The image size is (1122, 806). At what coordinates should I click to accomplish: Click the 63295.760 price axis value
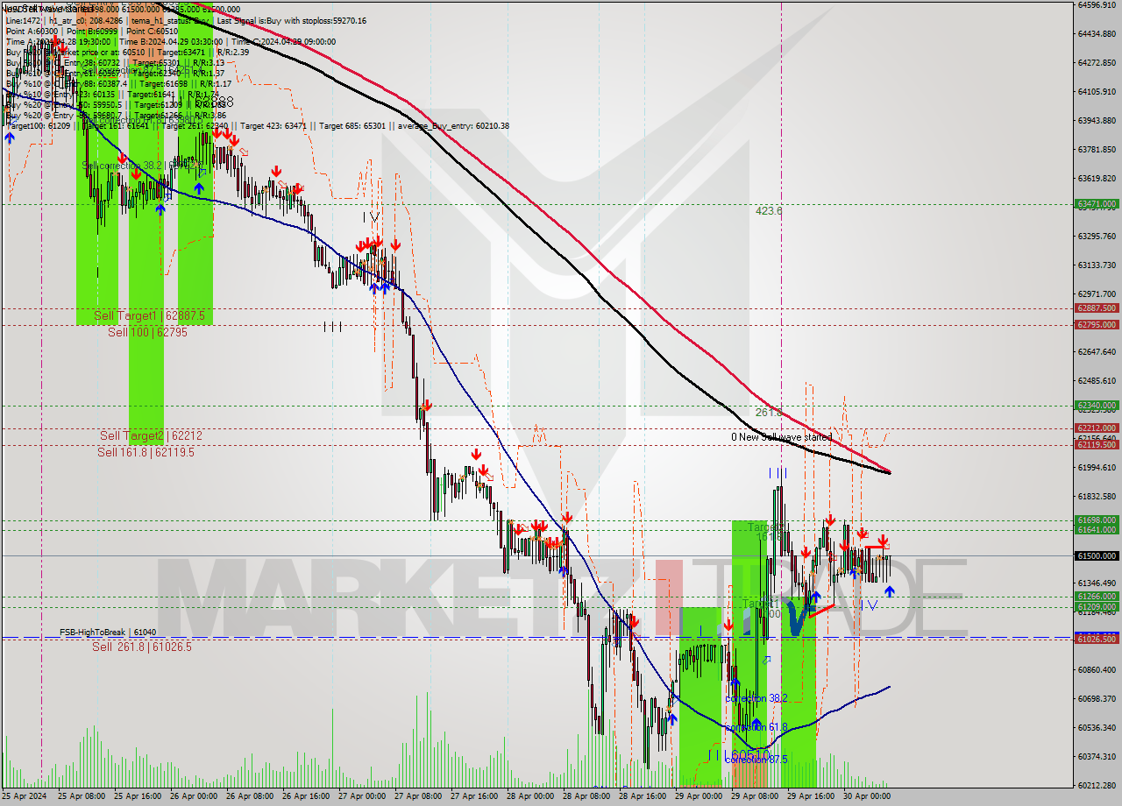1097,236
